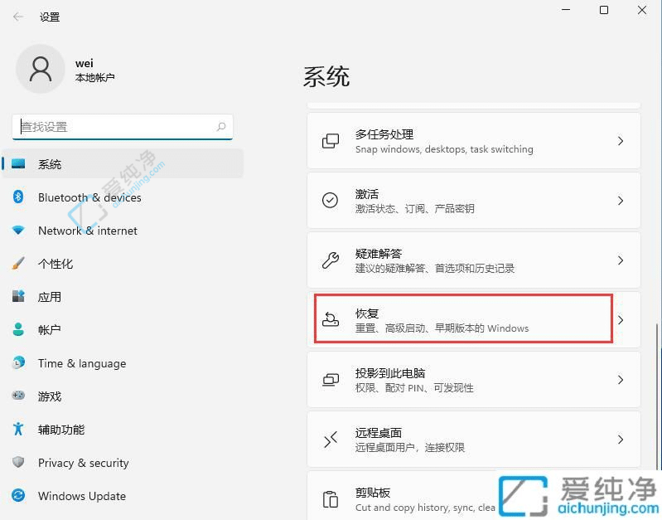Viewport: 662px width, 520px height.
Task: Open Privacy & security section
Action: pos(123,463)
